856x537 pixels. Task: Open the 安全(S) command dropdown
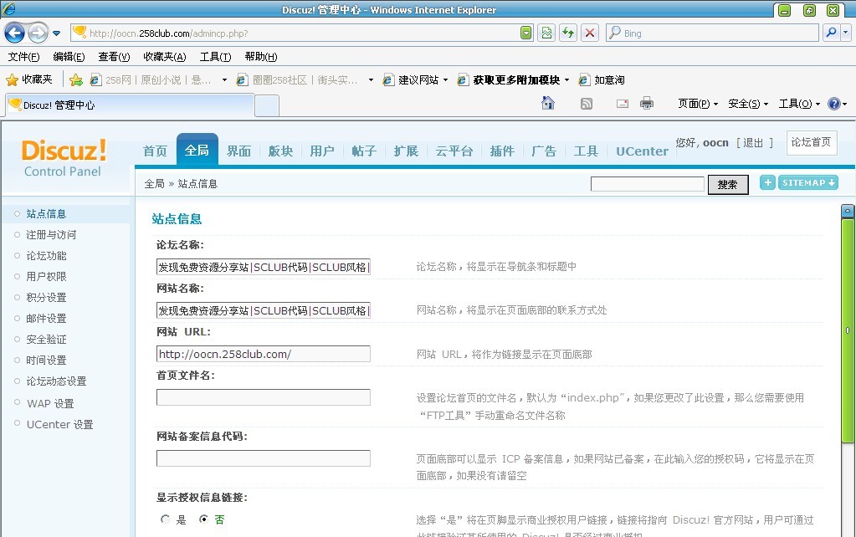coord(748,104)
